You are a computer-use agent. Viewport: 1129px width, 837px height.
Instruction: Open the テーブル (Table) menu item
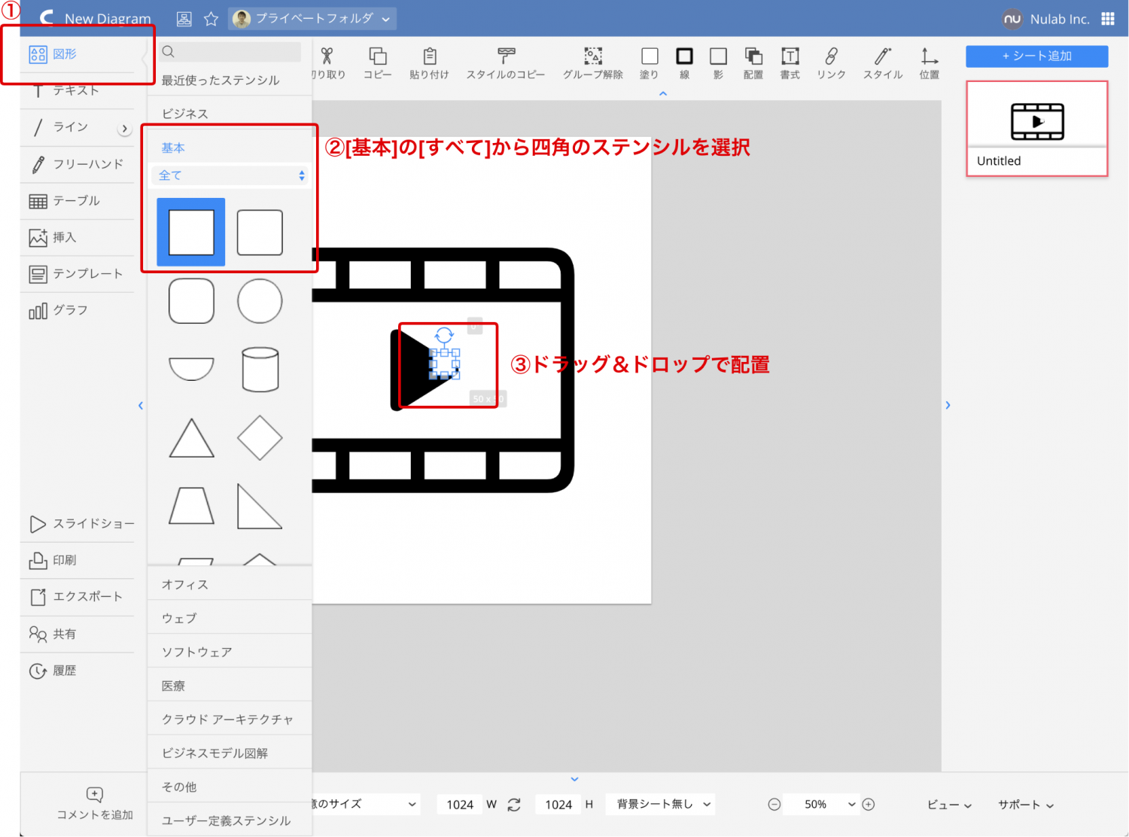click(x=75, y=201)
